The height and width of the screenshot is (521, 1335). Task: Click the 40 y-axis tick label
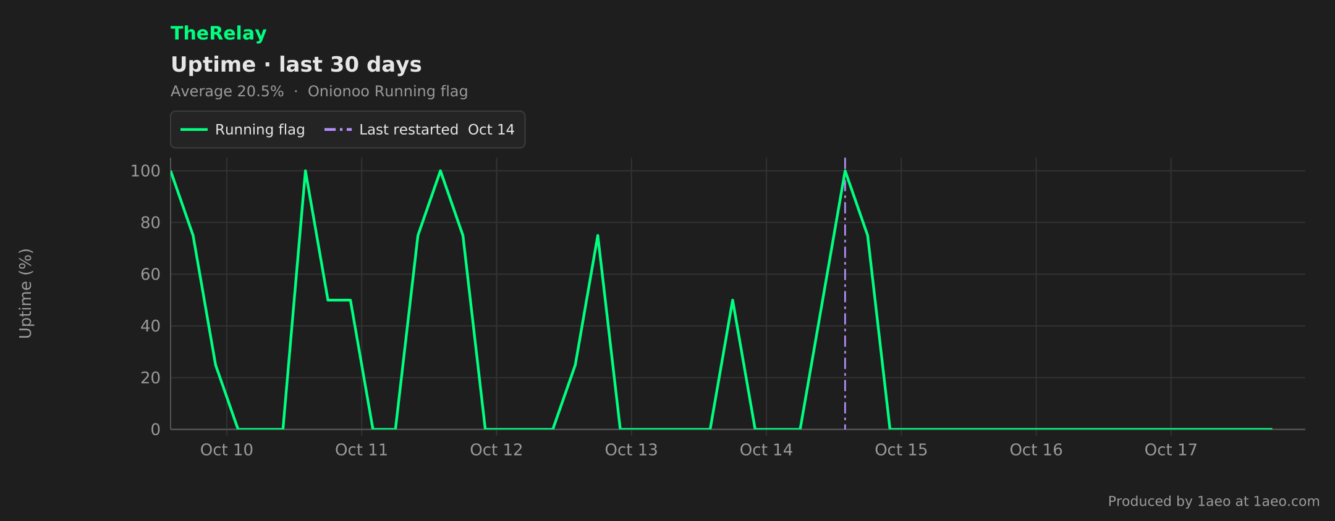tap(150, 326)
